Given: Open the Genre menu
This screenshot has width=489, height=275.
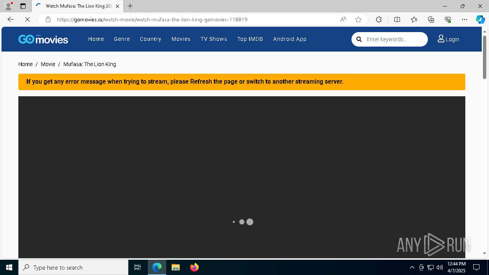Looking at the screenshot, I should click(x=122, y=39).
